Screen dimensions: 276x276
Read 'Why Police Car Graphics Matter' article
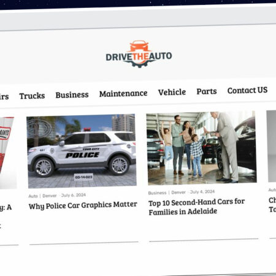pos(83,205)
